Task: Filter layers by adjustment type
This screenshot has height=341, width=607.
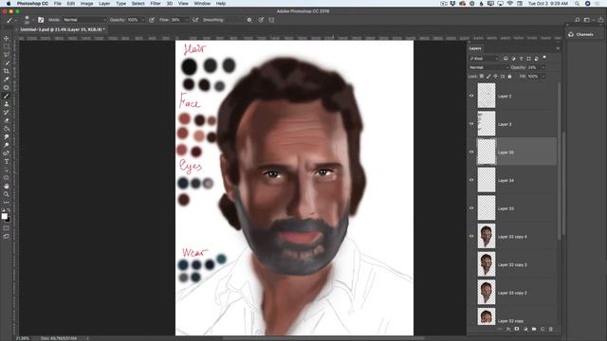Action: [x=513, y=59]
